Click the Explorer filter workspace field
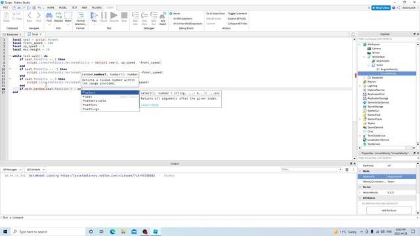 click(388, 39)
